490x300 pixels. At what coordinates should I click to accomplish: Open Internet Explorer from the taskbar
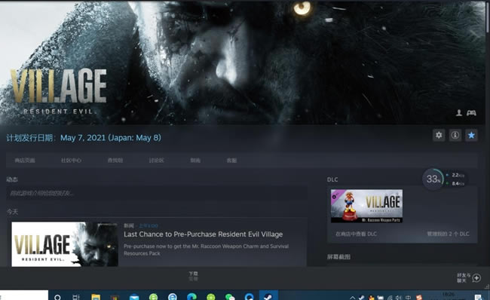point(172,297)
